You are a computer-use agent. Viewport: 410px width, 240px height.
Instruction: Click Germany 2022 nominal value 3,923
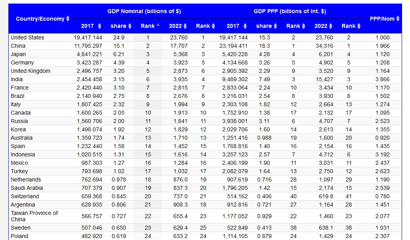181,62
